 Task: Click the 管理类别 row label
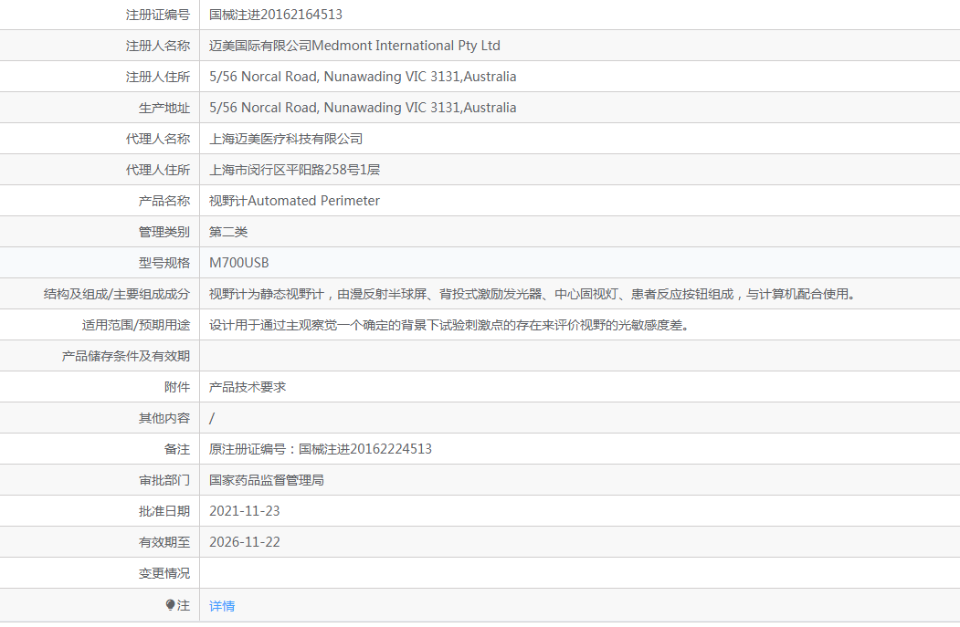point(164,232)
